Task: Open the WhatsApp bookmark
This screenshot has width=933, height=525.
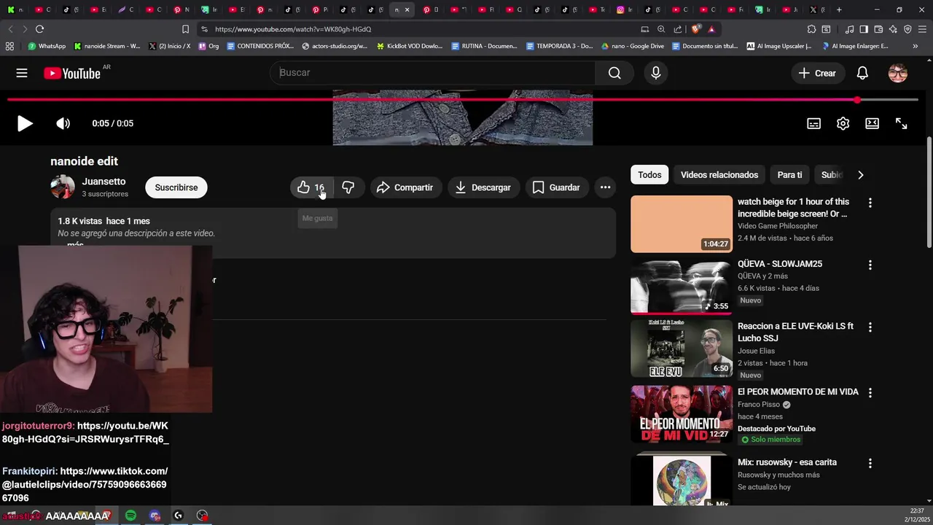Action: [47, 46]
